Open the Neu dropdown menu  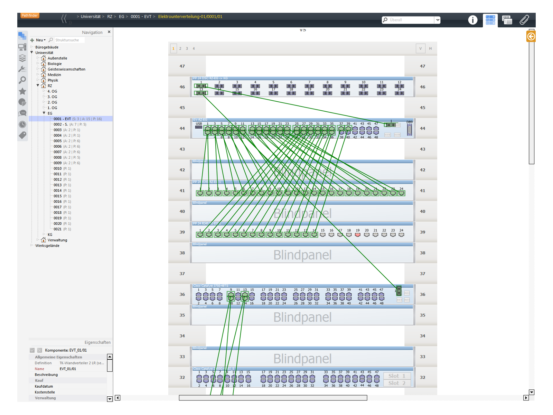click(38, 40)
